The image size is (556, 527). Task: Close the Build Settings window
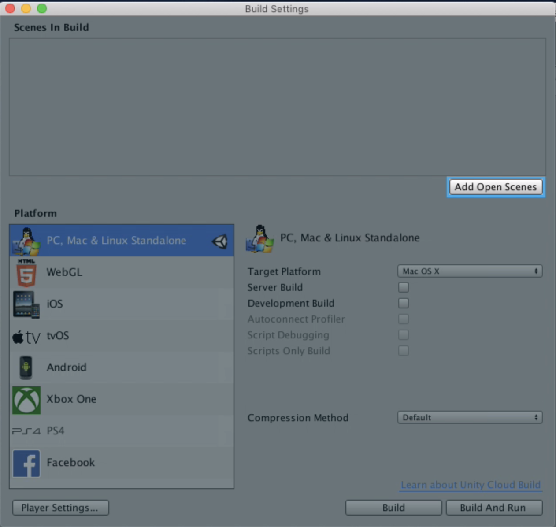[10, 8]
